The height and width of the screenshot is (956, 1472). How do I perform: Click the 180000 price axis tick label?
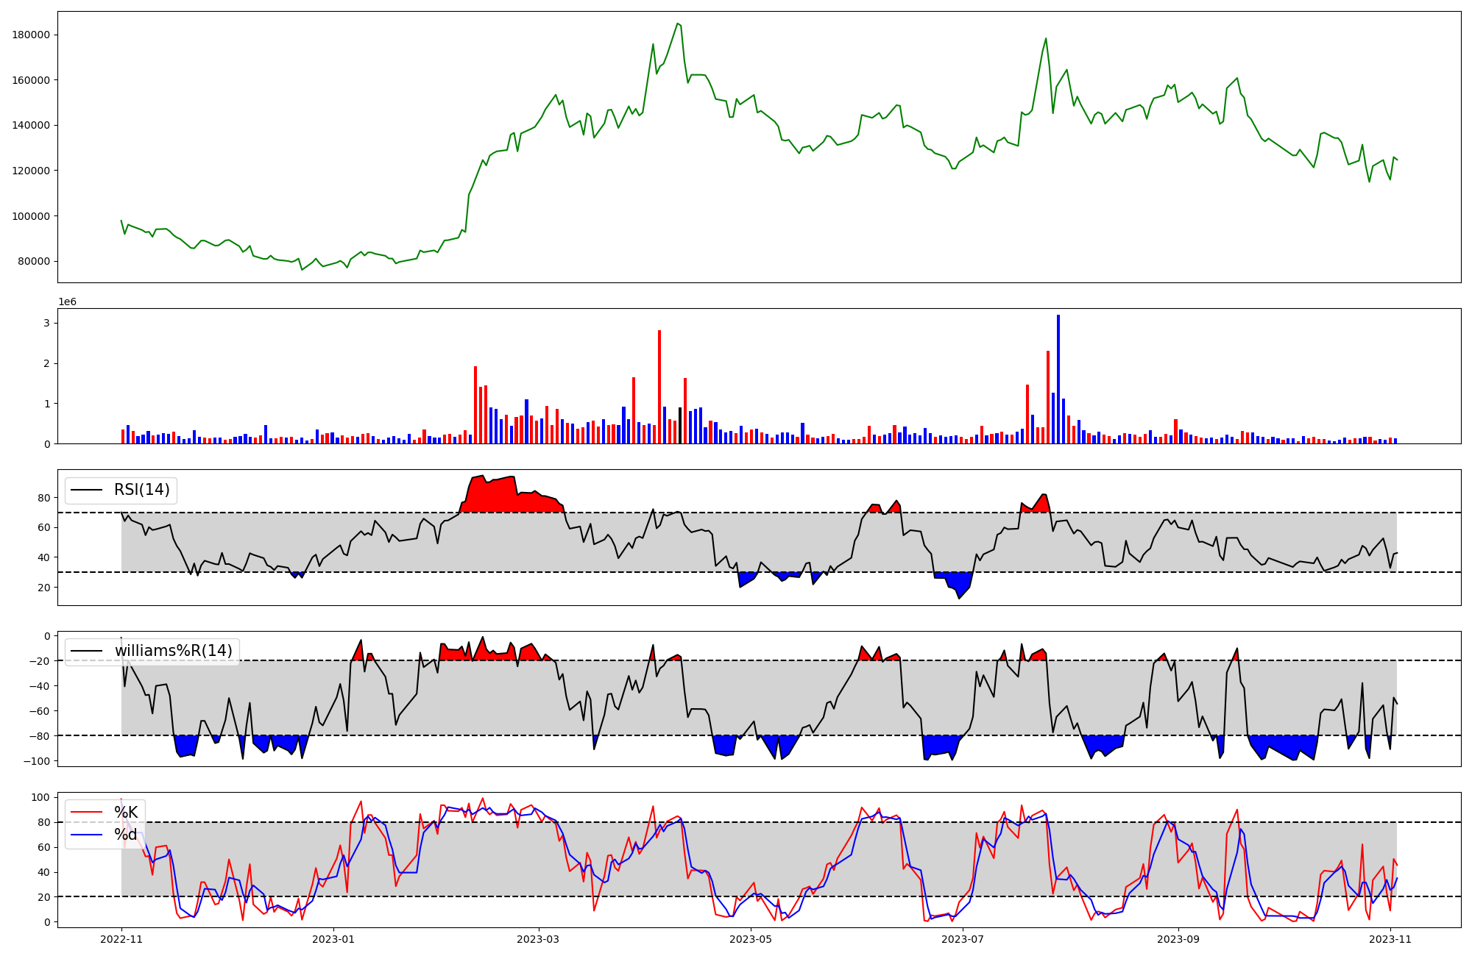[x=31, y=35]
